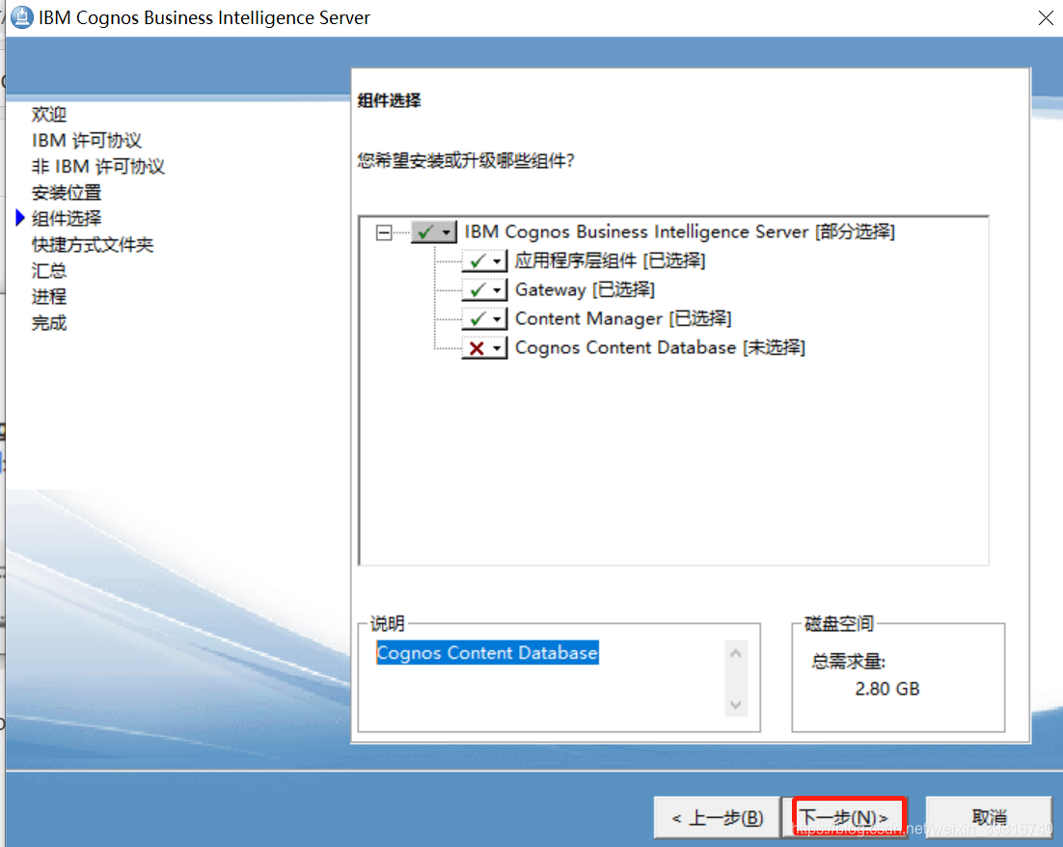This screenshot has width=1063, height=847.
Task: Click the 非 IBM 许可协议 step
Action: click(x=97, y=166)
